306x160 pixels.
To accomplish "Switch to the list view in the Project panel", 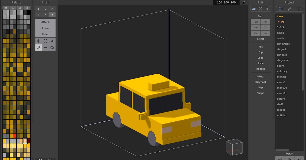I will click(298, 9).
